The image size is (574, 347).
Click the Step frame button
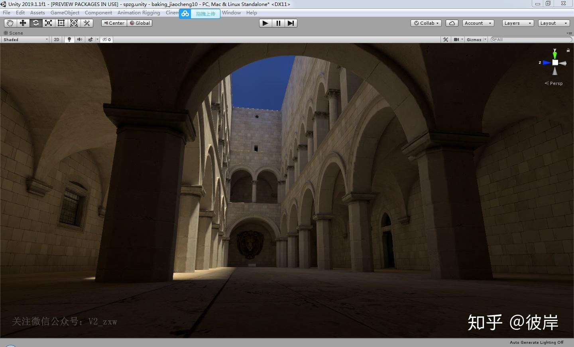coord(291,23)
